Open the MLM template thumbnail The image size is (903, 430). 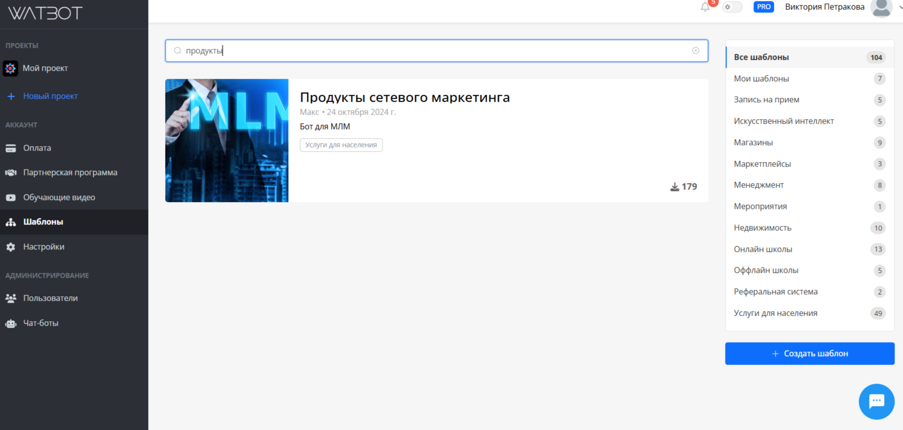pos(227,140)
